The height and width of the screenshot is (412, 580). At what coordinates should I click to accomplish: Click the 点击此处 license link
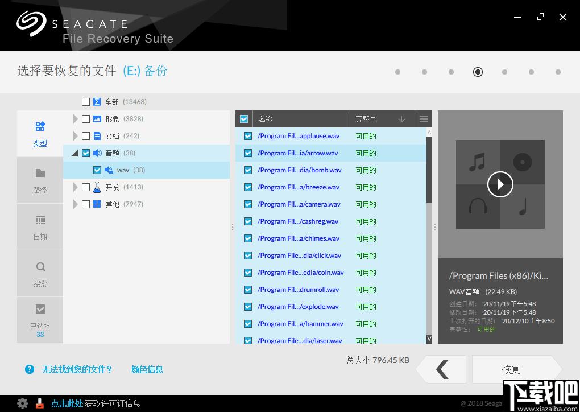tap(67, 403)
